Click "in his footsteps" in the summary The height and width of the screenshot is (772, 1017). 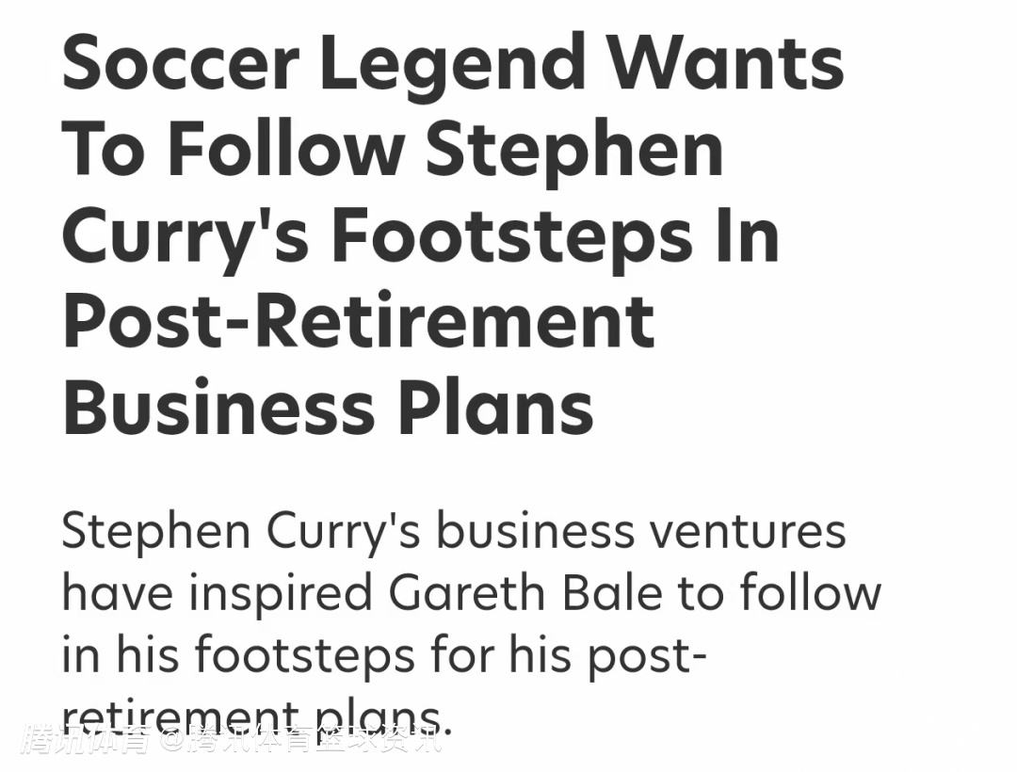[x=237, y=656]
